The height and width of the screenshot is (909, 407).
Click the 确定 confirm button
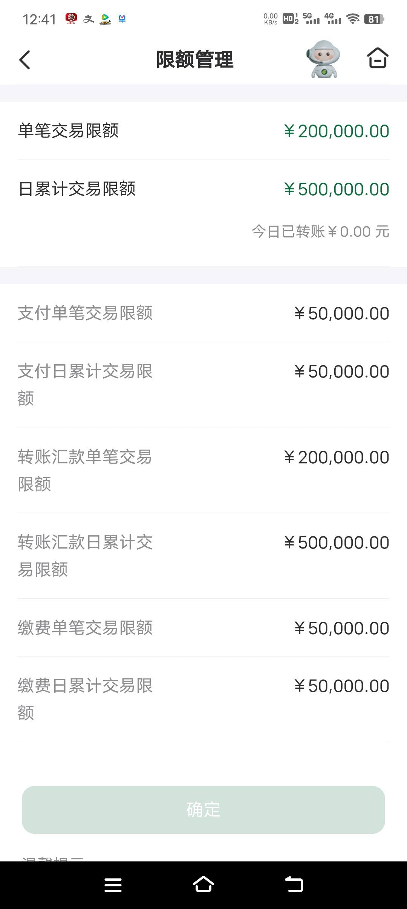pyautogui.click(x=203, y=810)
